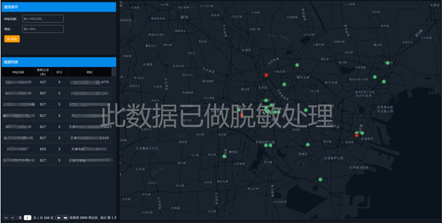The image size is (442, 223).
Task: Click the 地址 address input field
Action: point(42,29)
